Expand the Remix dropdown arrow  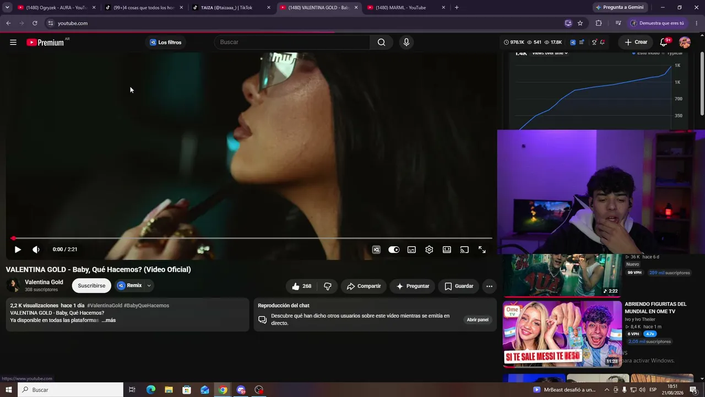pyautogui.click(x=149, y=286)
